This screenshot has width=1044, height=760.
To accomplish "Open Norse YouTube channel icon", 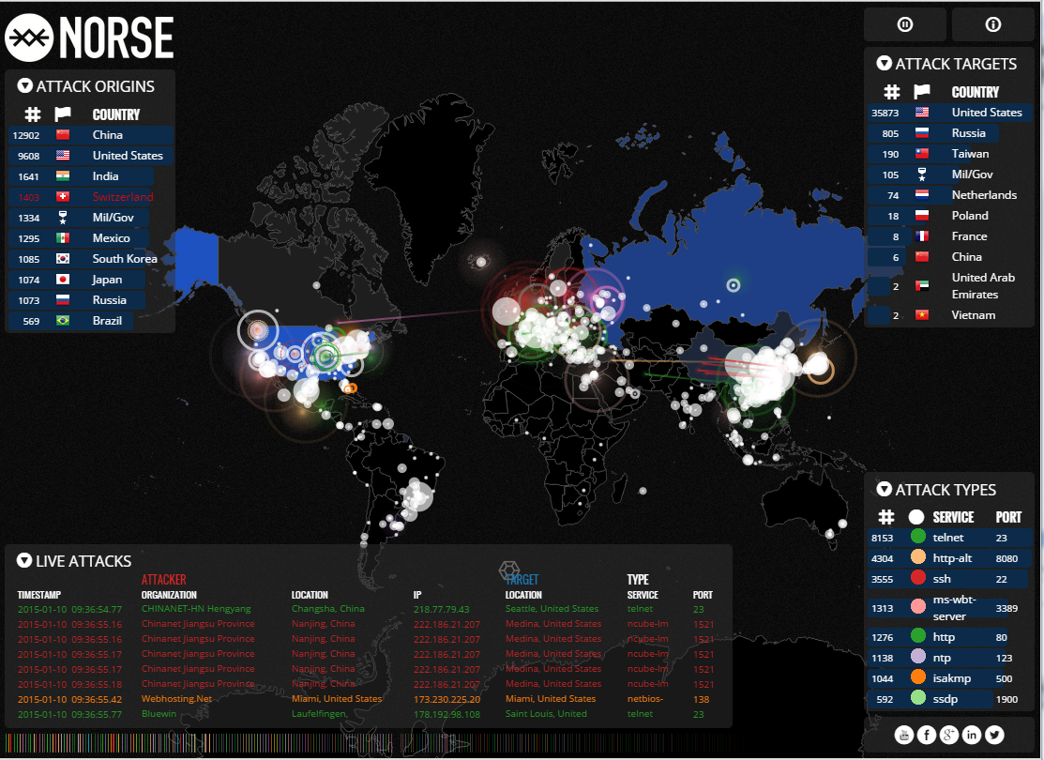I will 903,735.
